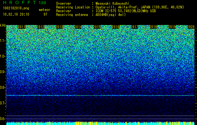This screenshot has width=197, height=125.
Task: Click the 2019 time marker
Action: tap(172, 27)
